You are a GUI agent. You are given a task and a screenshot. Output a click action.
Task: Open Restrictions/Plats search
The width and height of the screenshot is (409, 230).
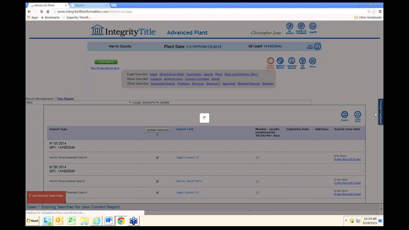click(x=172, y=74)
